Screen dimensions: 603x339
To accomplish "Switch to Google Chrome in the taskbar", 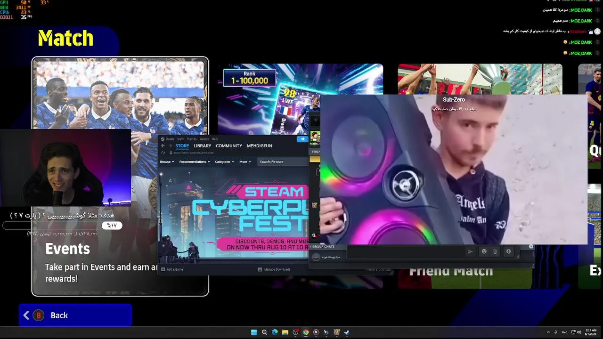I will click(x=306, y=332).
